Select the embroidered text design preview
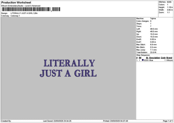The height and width of the screenshot is (123, 174). click(x=68, y=68)
